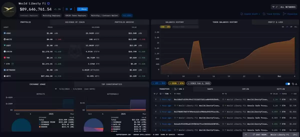The height and width of the screenshot is (137, 300).
Task: Set chart range to 3M
Action: tap(291, 27)
